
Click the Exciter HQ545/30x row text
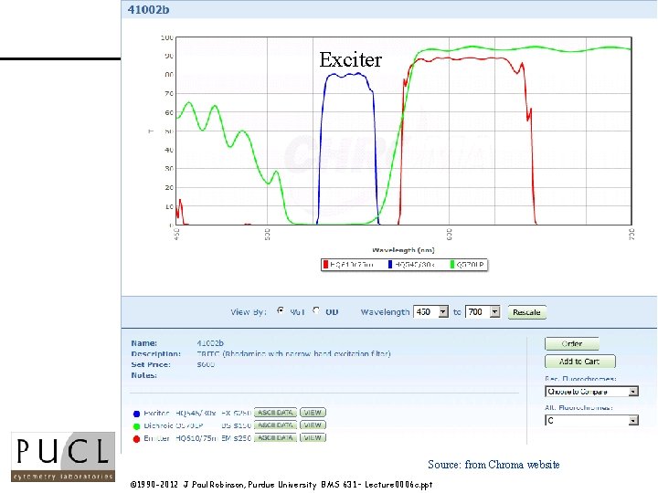click(197, 413)
